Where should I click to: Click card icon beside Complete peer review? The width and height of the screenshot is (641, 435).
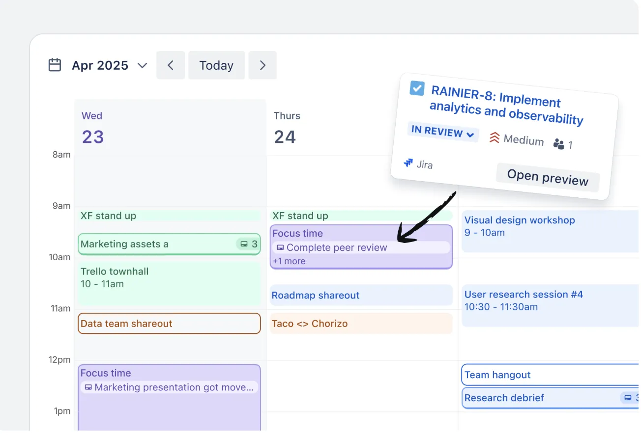[280, 247]
